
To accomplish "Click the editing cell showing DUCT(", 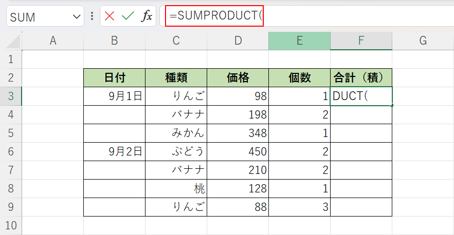I will click(x=361, y=96).
